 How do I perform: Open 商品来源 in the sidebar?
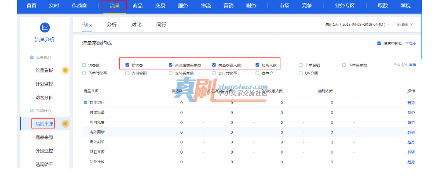44,137
